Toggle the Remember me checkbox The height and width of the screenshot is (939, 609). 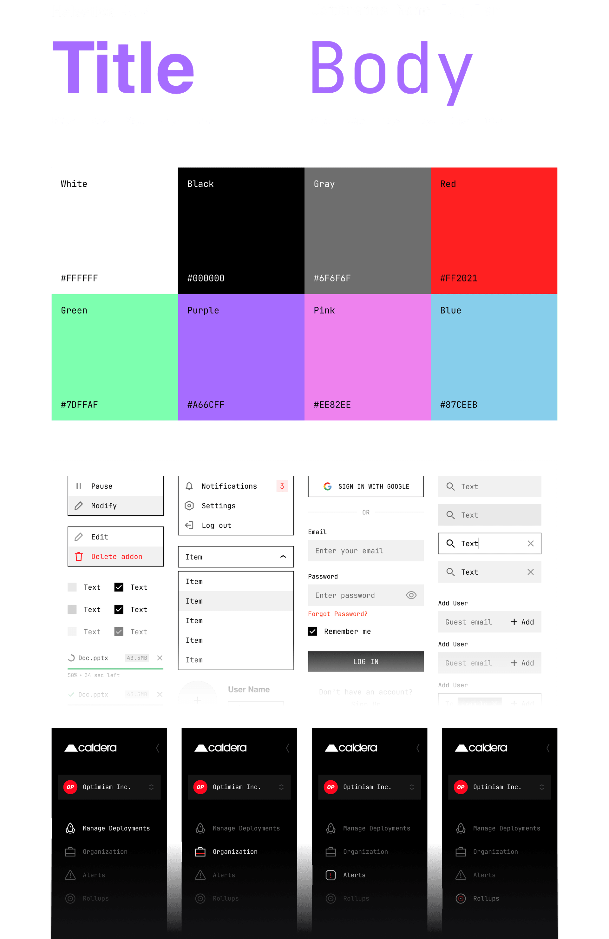click(x=313, y=631)
